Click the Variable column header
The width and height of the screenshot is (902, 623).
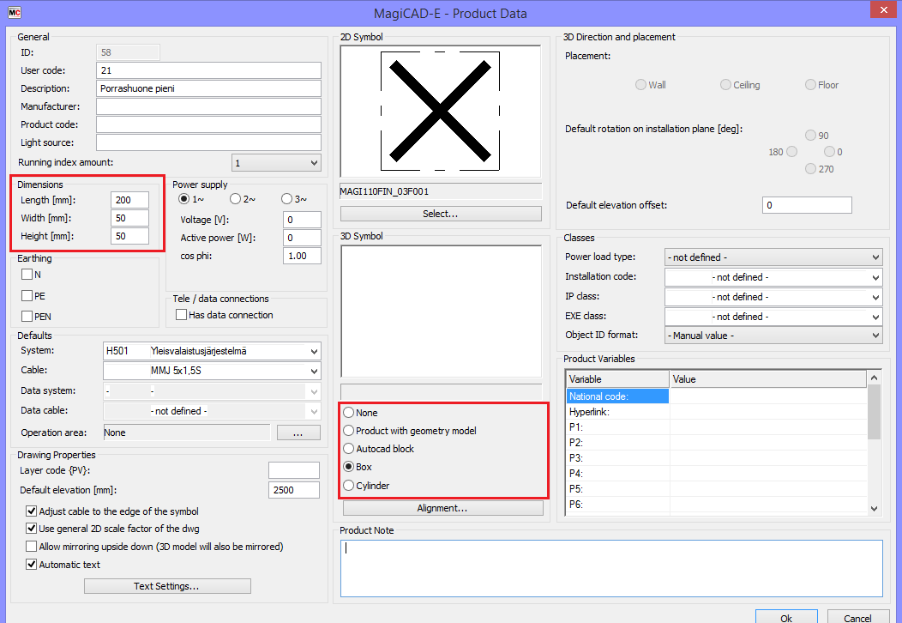[618, 379]
